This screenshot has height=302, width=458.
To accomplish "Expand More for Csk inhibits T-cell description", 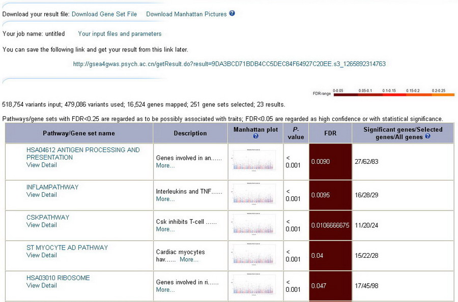I will (x=165, y=229).
